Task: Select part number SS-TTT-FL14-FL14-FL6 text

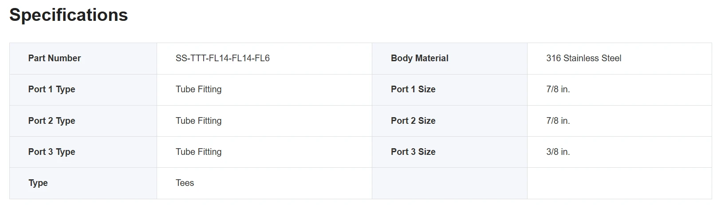Action: point(223,58)
